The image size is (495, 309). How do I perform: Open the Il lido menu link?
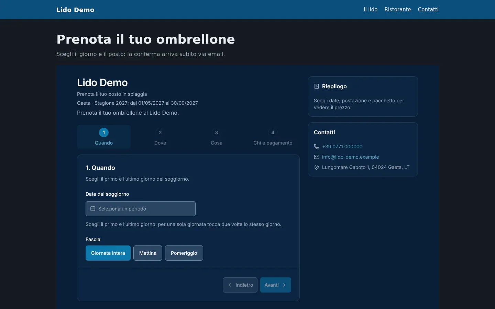click(x=371, y=10)
